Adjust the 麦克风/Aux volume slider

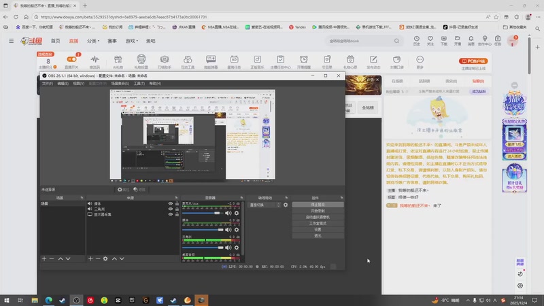203,213
